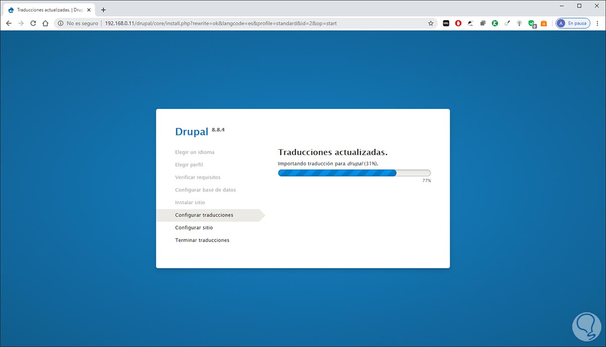
Task: Click the 'Configurar base de datos' step
Action: [206, 190]
